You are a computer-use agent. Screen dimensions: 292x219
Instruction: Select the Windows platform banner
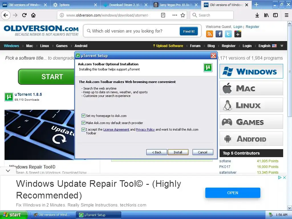(251, 71)
